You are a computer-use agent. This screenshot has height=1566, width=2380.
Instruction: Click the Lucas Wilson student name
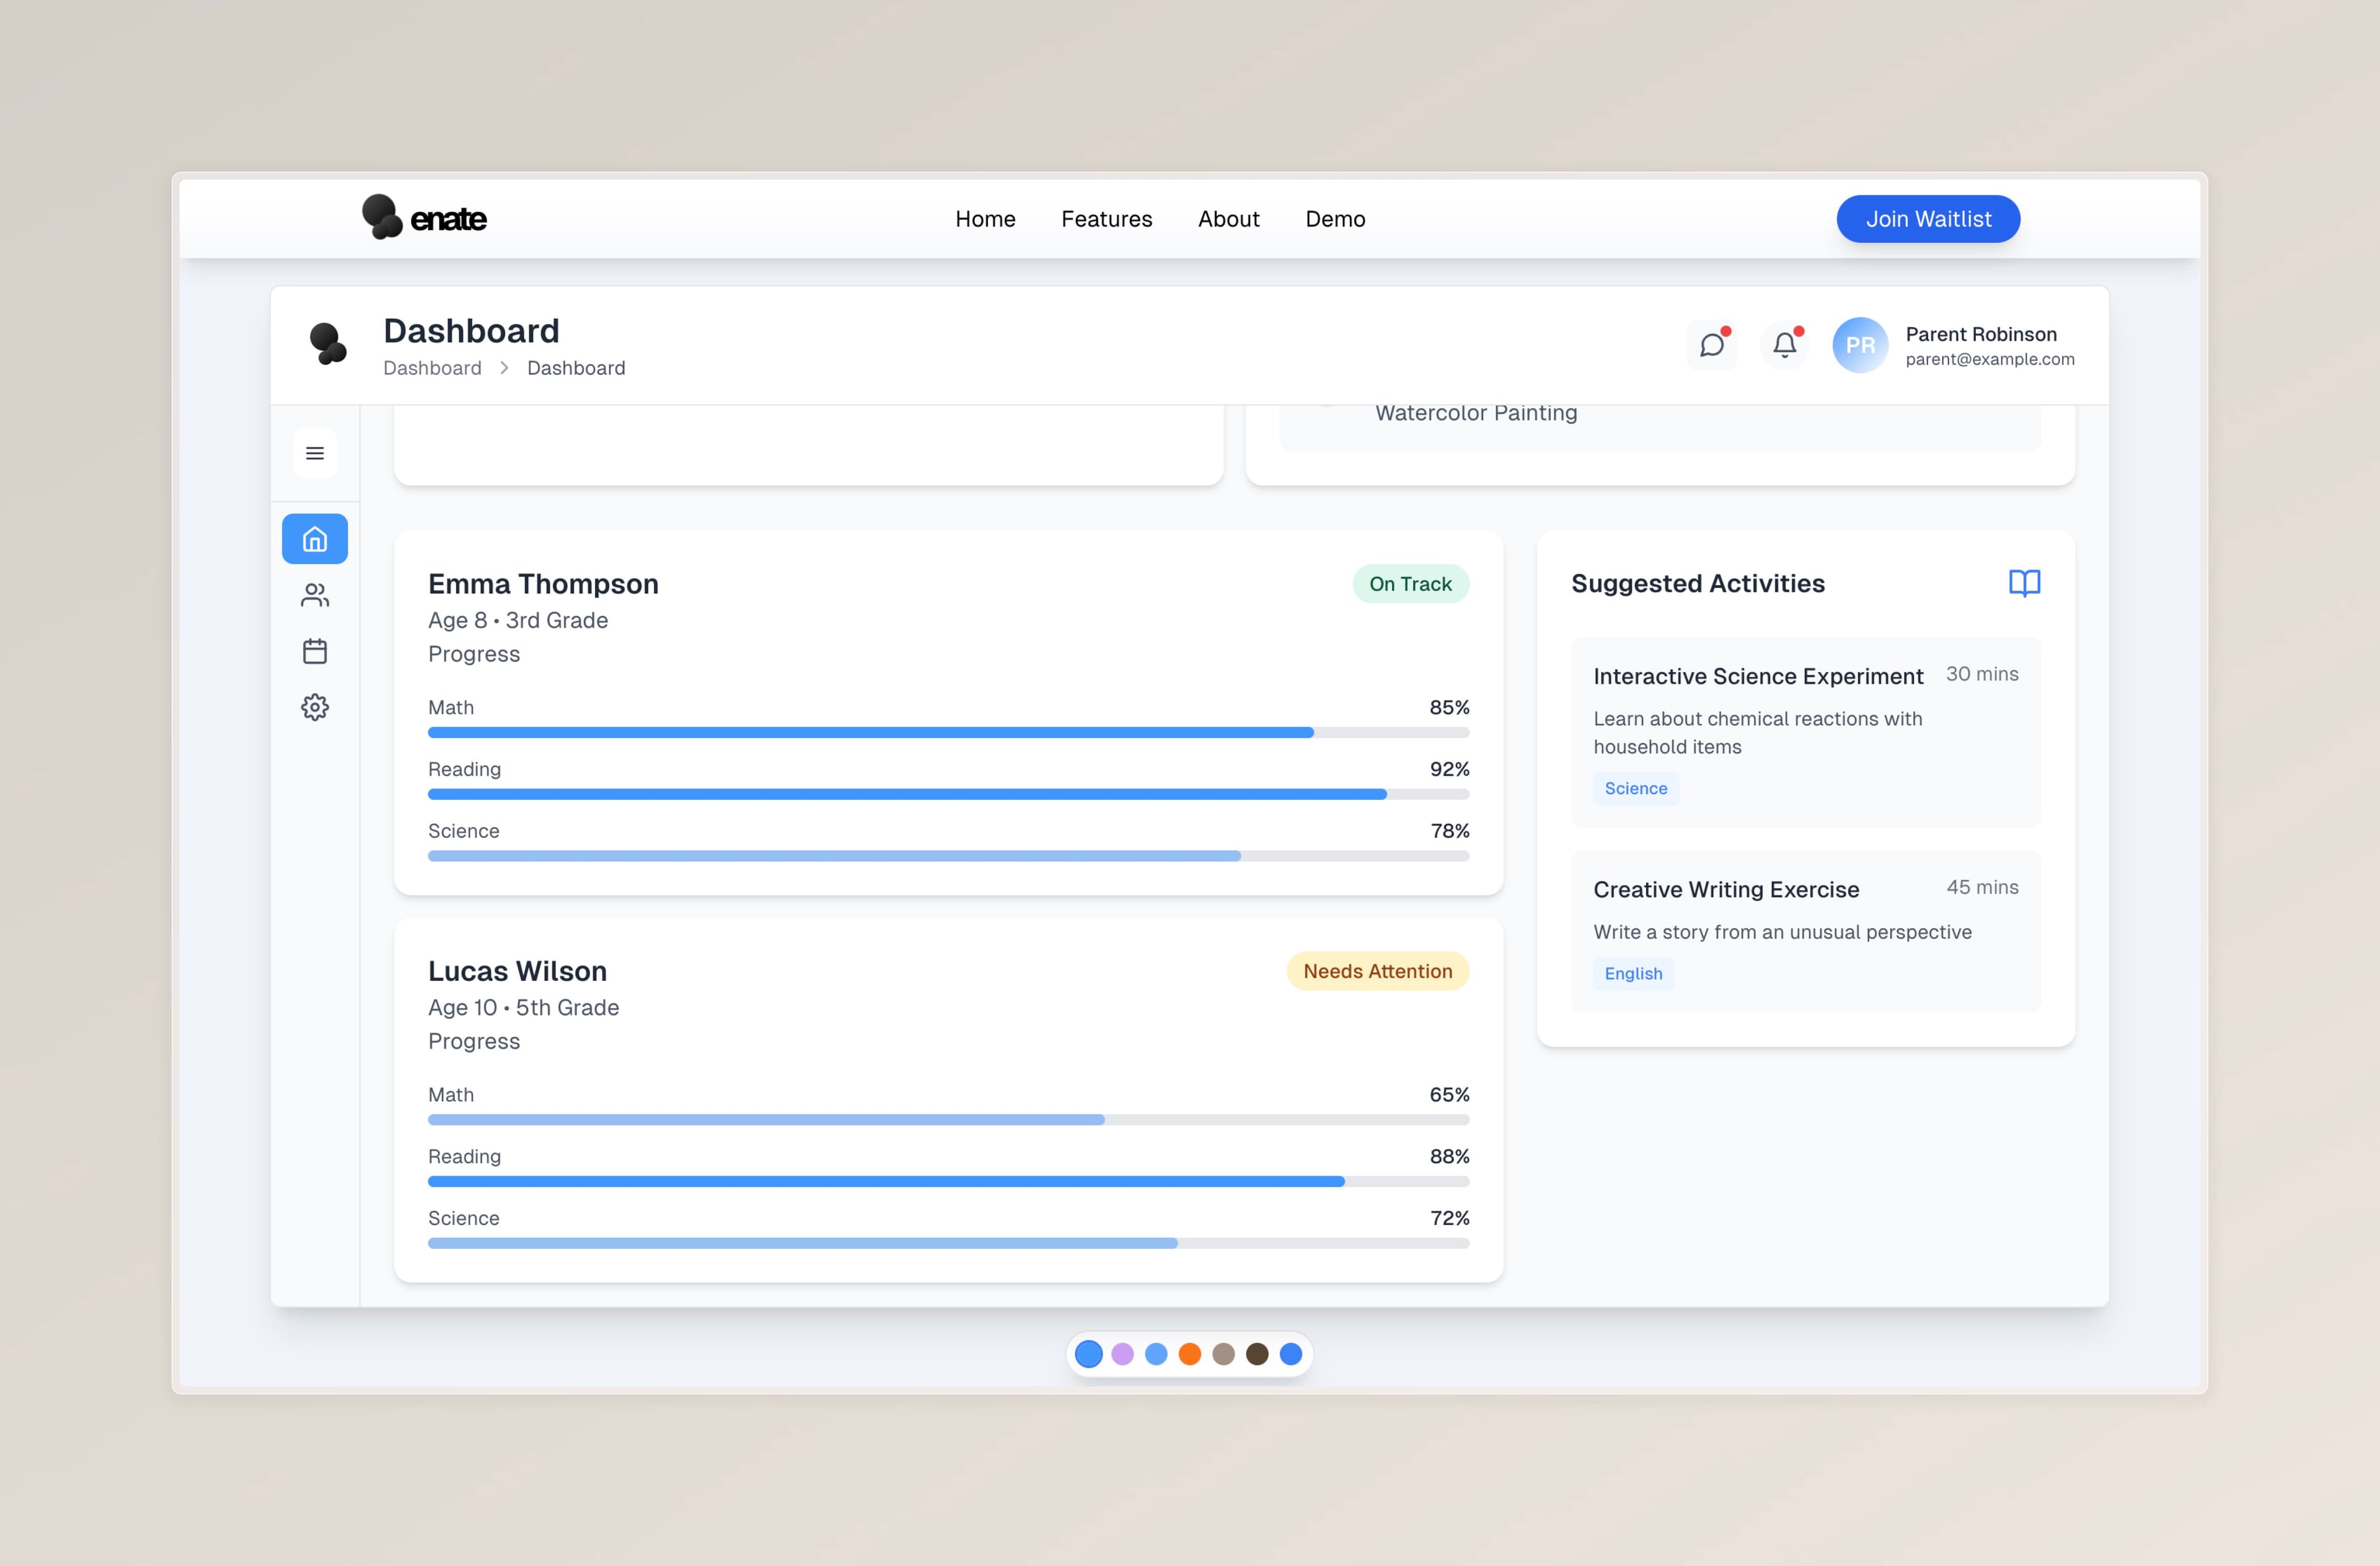[x=517, y=971]
